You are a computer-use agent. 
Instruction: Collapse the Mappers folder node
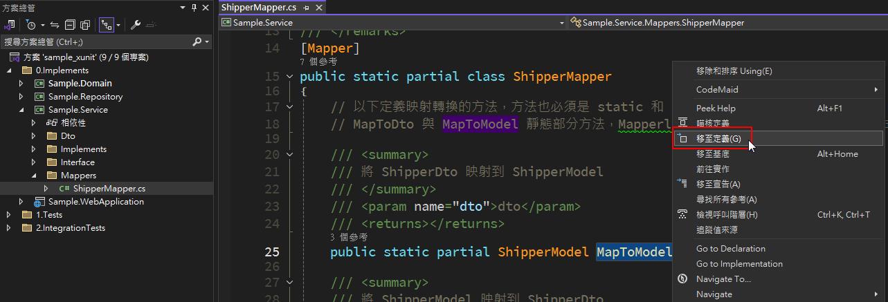pos(33,176)
